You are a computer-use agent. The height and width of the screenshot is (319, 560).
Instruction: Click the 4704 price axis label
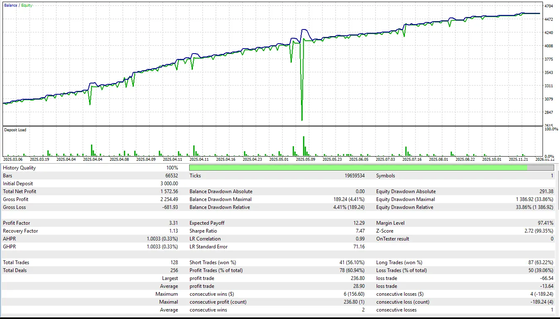pos(549,6)
